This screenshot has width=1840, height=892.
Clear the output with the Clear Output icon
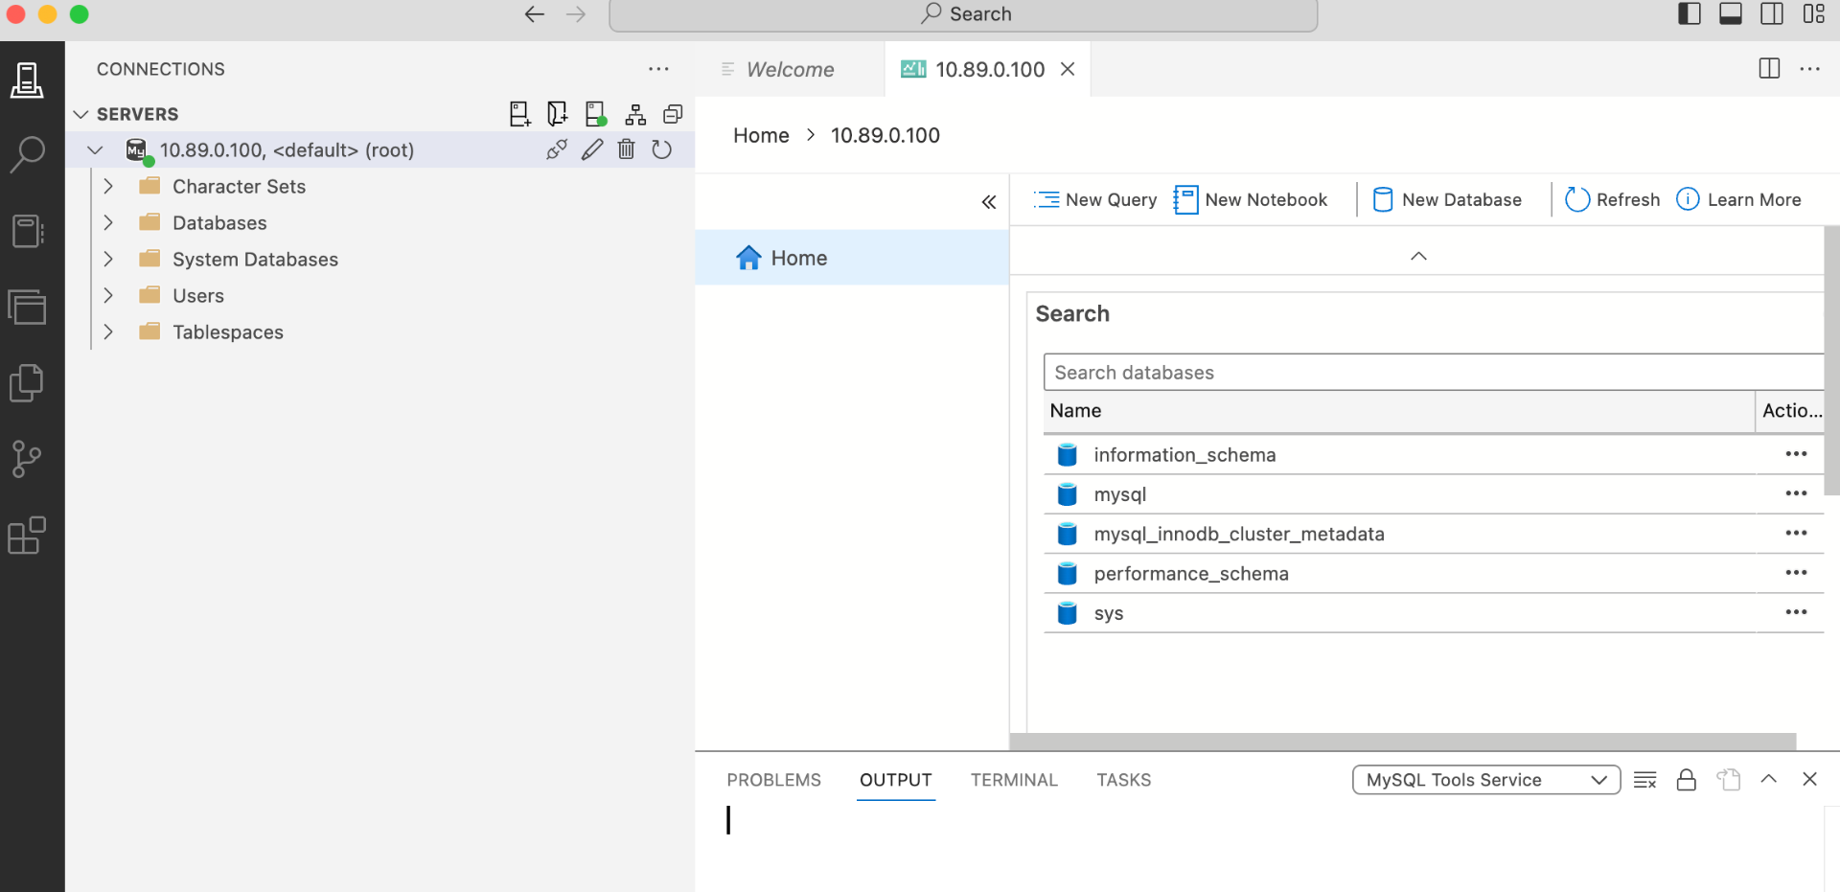(1645, 780)
